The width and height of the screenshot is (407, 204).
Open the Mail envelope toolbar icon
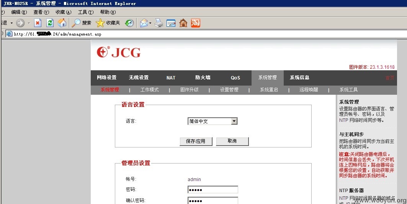point(144,23)
